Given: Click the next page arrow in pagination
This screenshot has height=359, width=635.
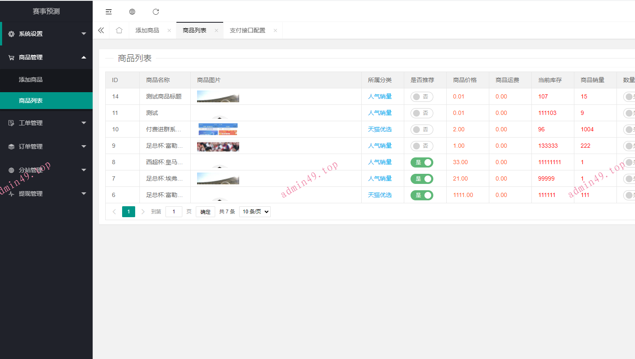Looking at the screenshot, I should pos(143,212).
